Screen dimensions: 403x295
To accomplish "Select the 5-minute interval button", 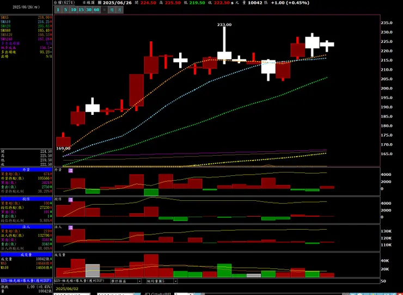I will (66, 10).
